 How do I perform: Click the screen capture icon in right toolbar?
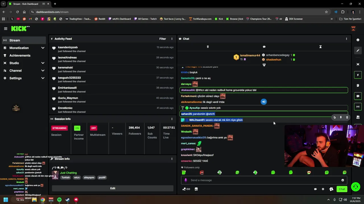358,64
